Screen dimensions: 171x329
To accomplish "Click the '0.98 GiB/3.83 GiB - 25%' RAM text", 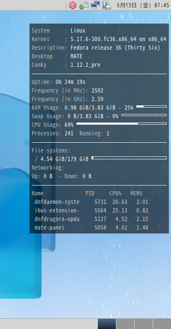I will tap(99, 108).
